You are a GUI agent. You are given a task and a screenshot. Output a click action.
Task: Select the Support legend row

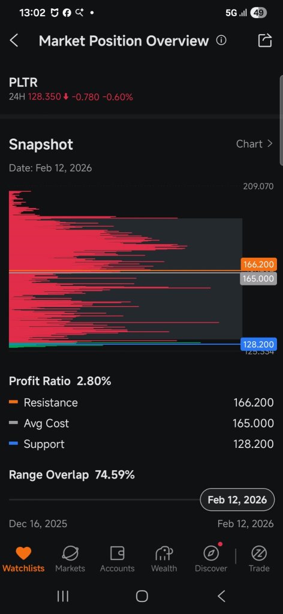(141, 444)
